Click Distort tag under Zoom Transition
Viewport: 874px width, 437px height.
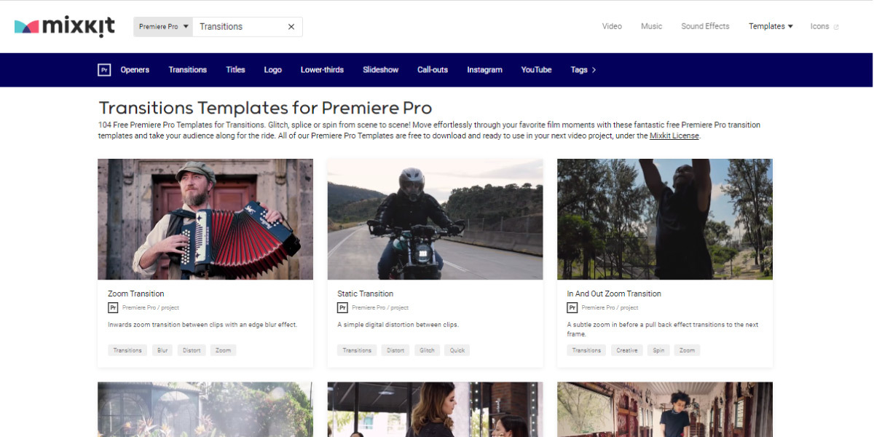point(192,350)
